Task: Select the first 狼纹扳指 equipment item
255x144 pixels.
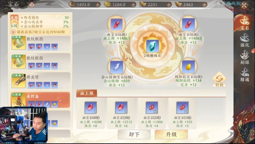Action: tap(40, 43)
